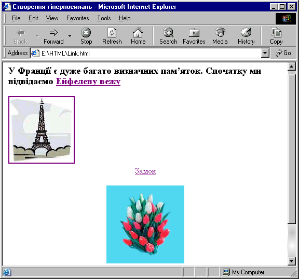Click the Eiffel Tower image link

[x=42, y=130]
